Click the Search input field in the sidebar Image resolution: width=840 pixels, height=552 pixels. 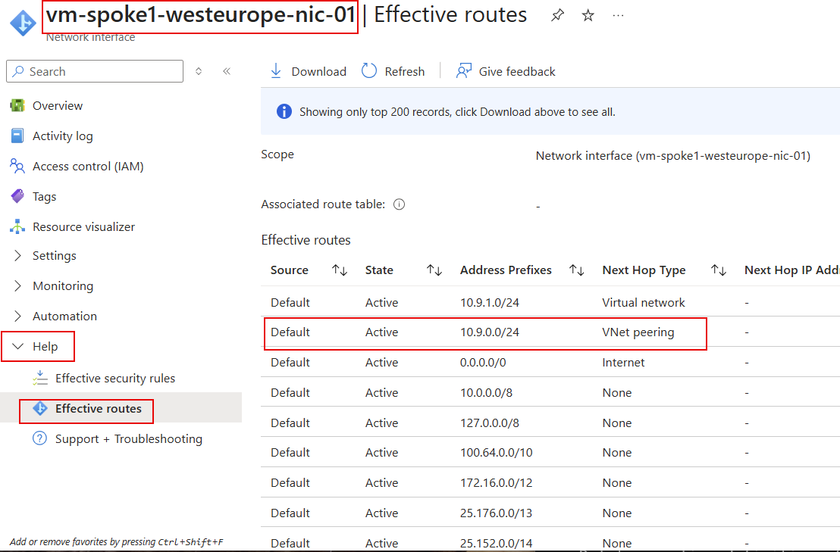pyautogui.click(x=95, y=71)
